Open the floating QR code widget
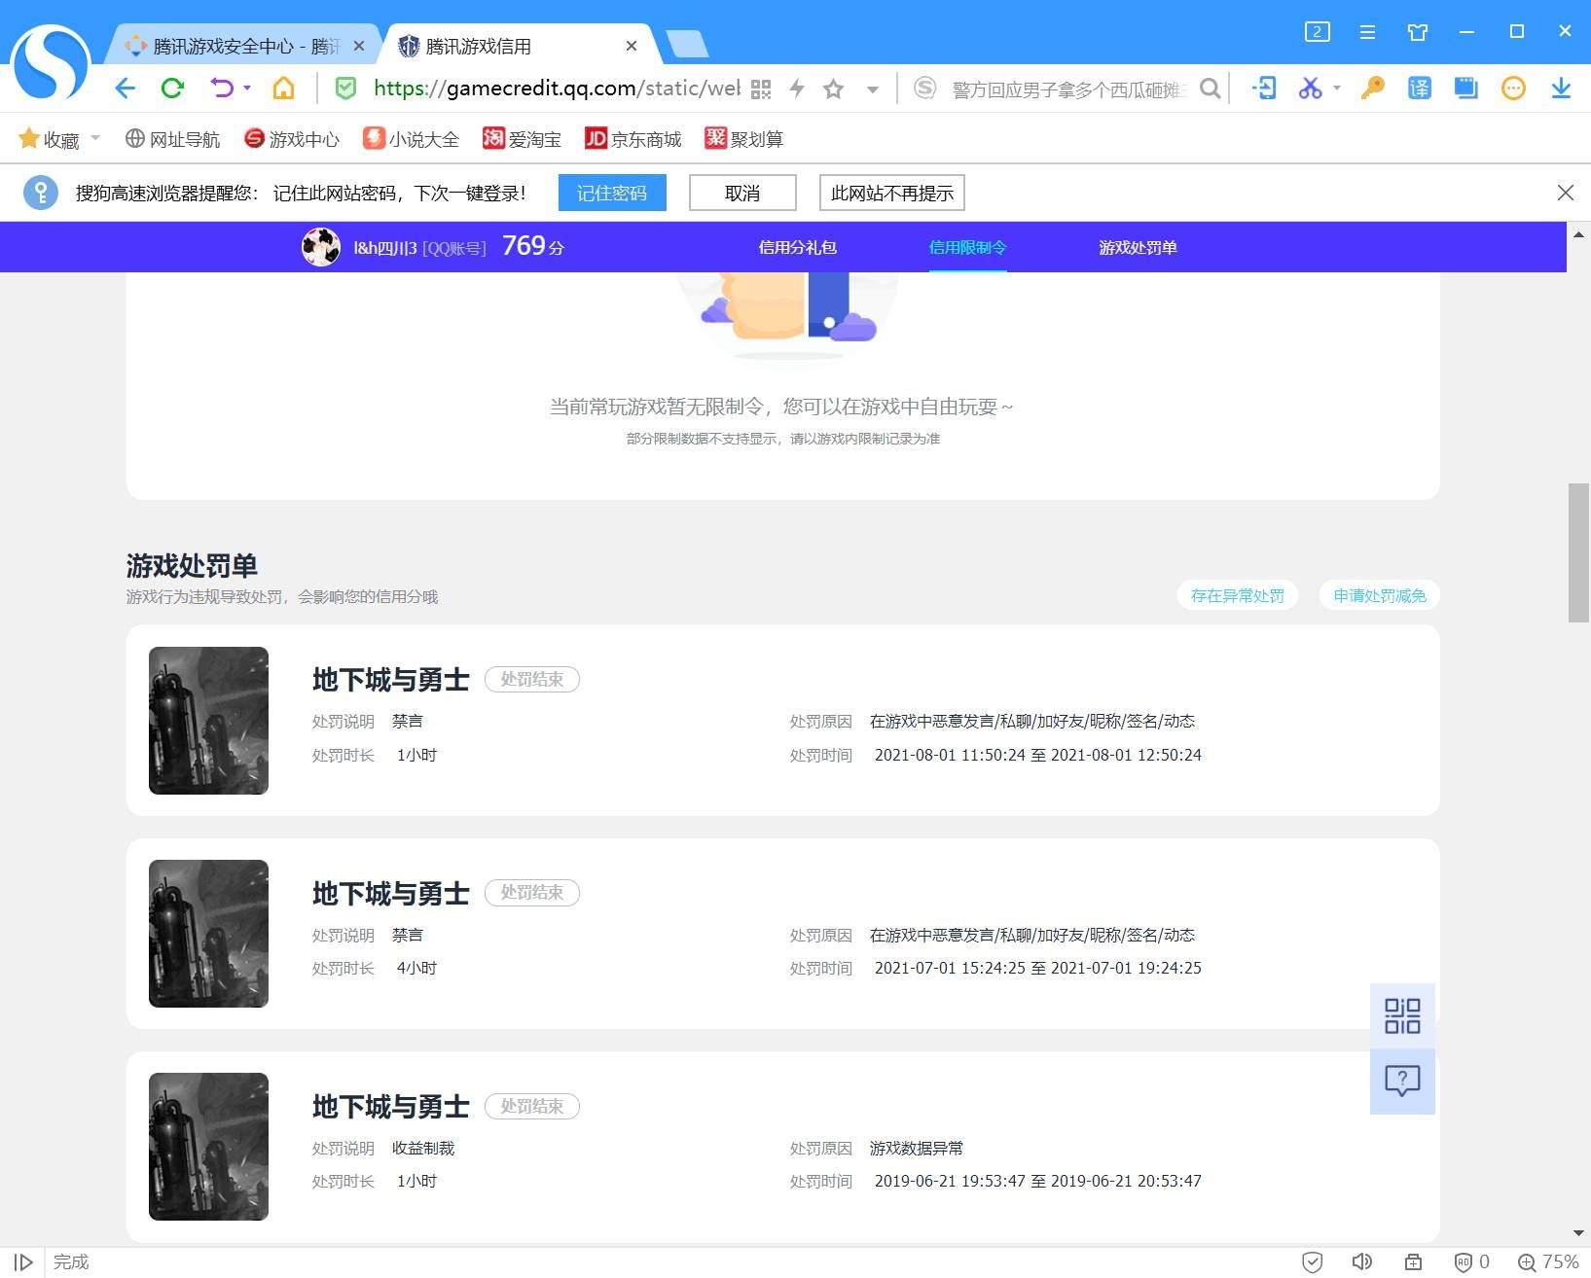Viewport: 1591px width, 1278px height. click(1402, 1016)
